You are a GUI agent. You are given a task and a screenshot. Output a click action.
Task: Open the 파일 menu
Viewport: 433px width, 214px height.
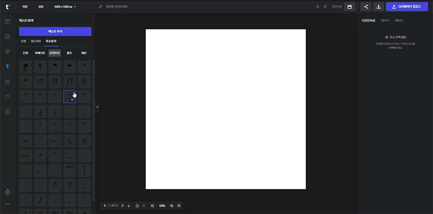point(25,7)
